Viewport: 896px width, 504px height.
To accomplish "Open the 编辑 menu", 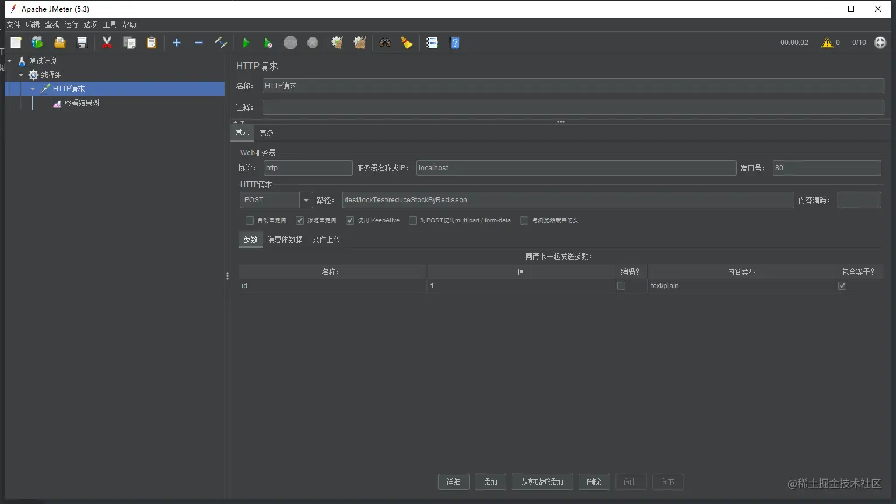I will (x=33, y=24).
